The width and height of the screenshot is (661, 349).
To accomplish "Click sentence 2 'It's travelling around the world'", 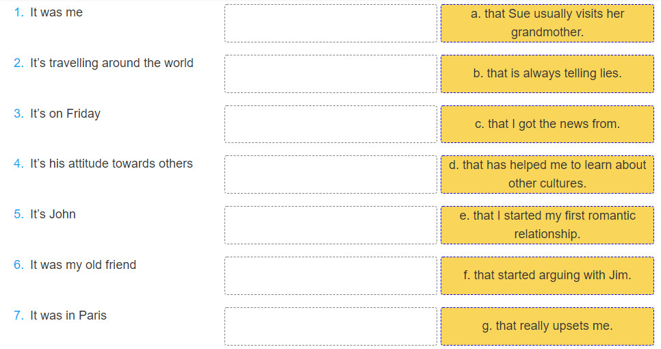I will 112,63.
